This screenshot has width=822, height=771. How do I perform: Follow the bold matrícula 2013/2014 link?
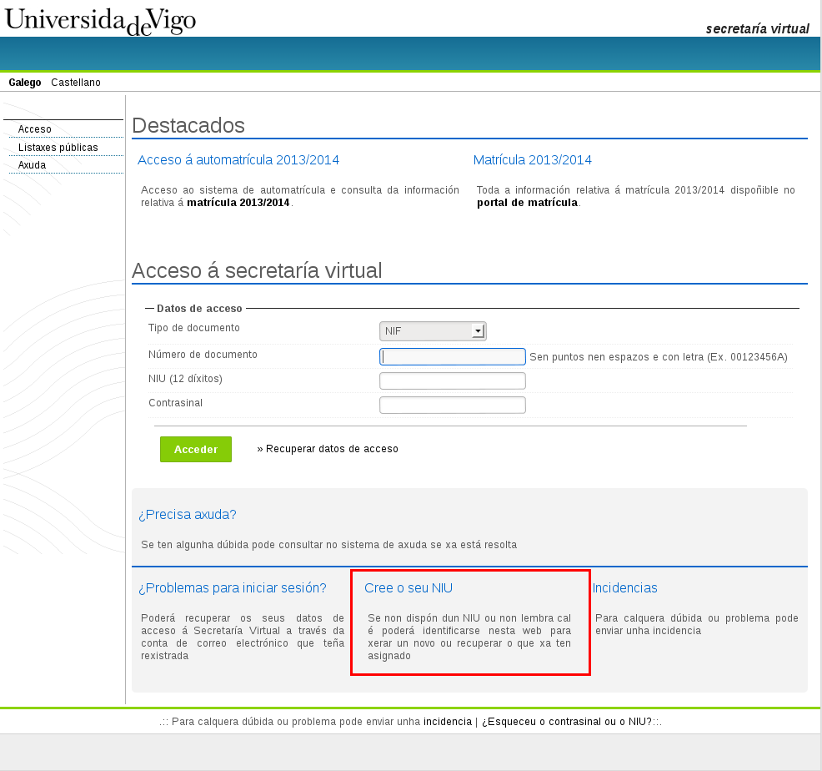(238, 203)
